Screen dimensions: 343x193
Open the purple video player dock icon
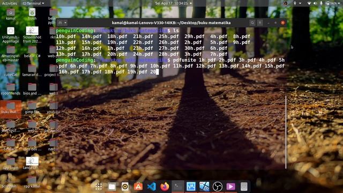(230, 187)
